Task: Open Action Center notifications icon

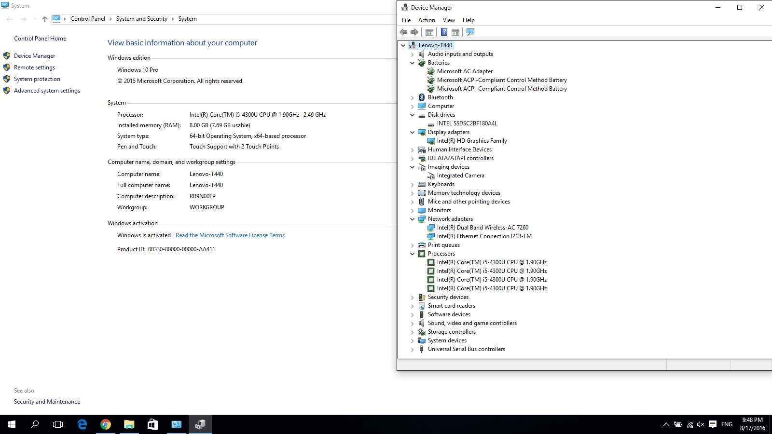Action: point(713,424)
